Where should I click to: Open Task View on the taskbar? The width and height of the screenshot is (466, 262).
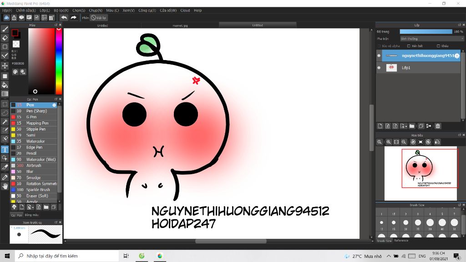127,256
